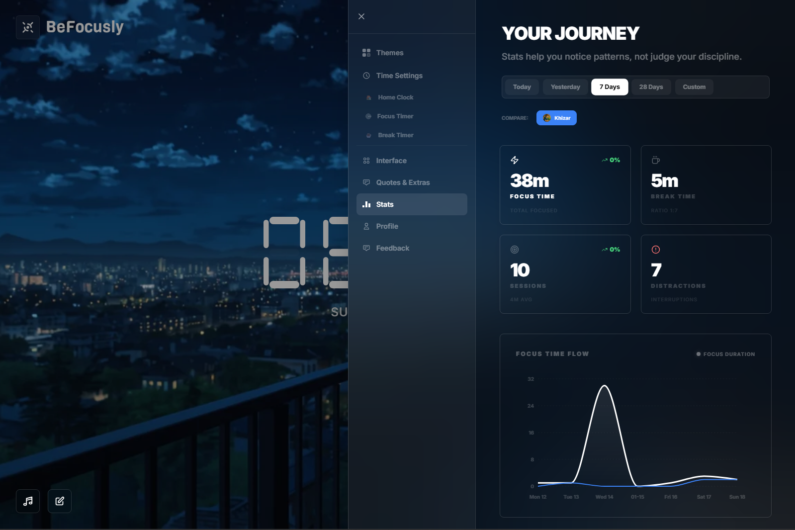Click the home clock digits display

tap(306, 253)
